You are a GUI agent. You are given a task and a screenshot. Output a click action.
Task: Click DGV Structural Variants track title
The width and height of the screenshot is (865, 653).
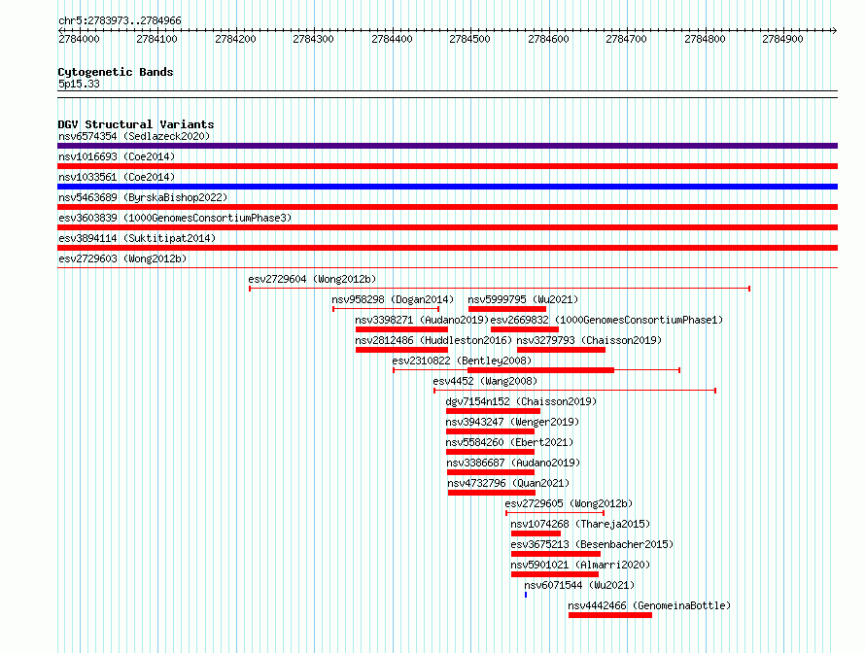(136, 124)
